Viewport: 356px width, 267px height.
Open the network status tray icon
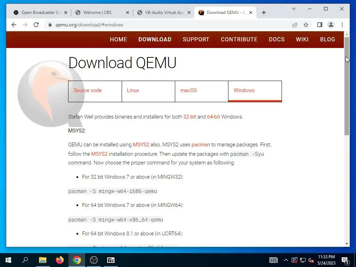point(303,260)
